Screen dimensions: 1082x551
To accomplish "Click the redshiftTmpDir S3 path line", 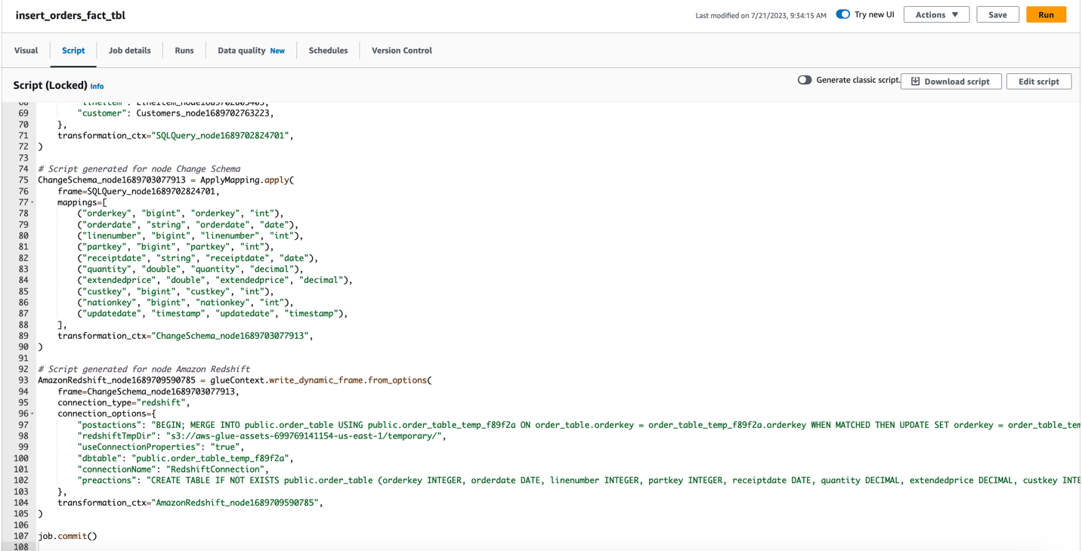I will point(261,436).
